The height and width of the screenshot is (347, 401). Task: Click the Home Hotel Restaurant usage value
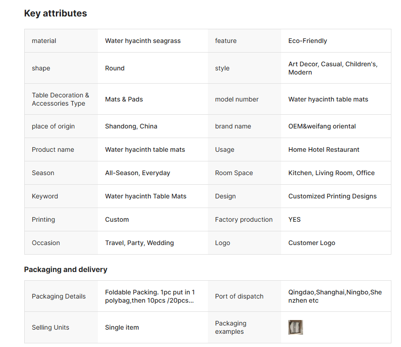(324, 149)
